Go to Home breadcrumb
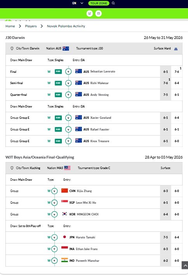The height and width of the screenshot is (275, 188). click(10, 26)
